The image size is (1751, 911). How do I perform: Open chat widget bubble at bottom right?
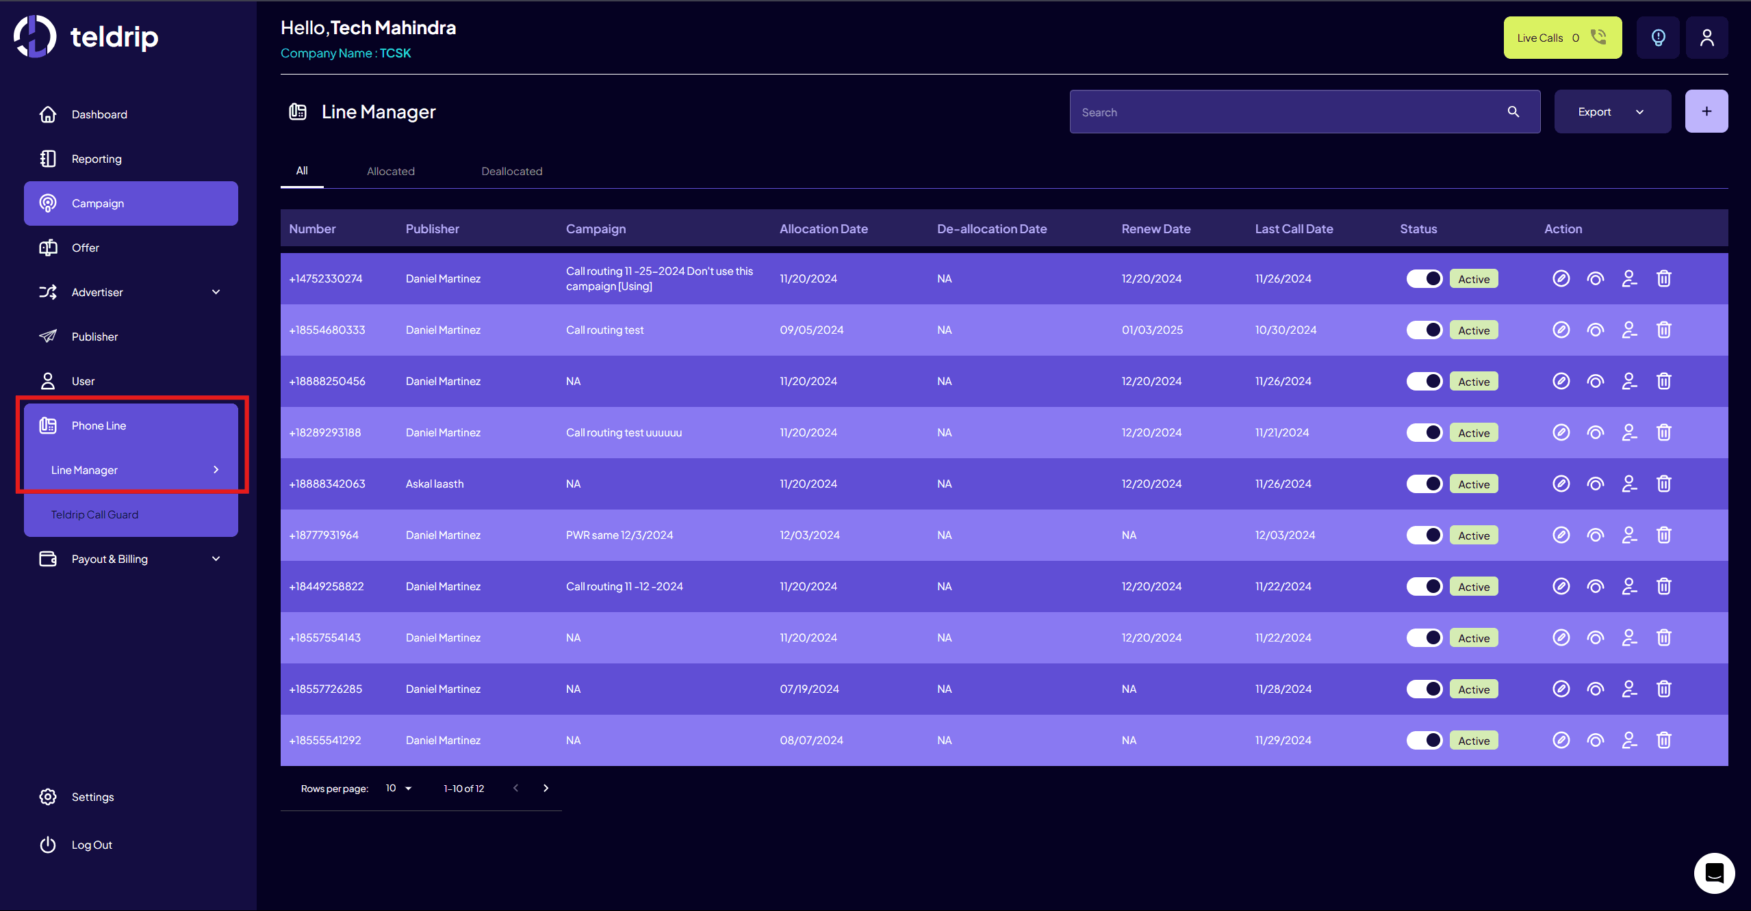(x=1714, y=873)
